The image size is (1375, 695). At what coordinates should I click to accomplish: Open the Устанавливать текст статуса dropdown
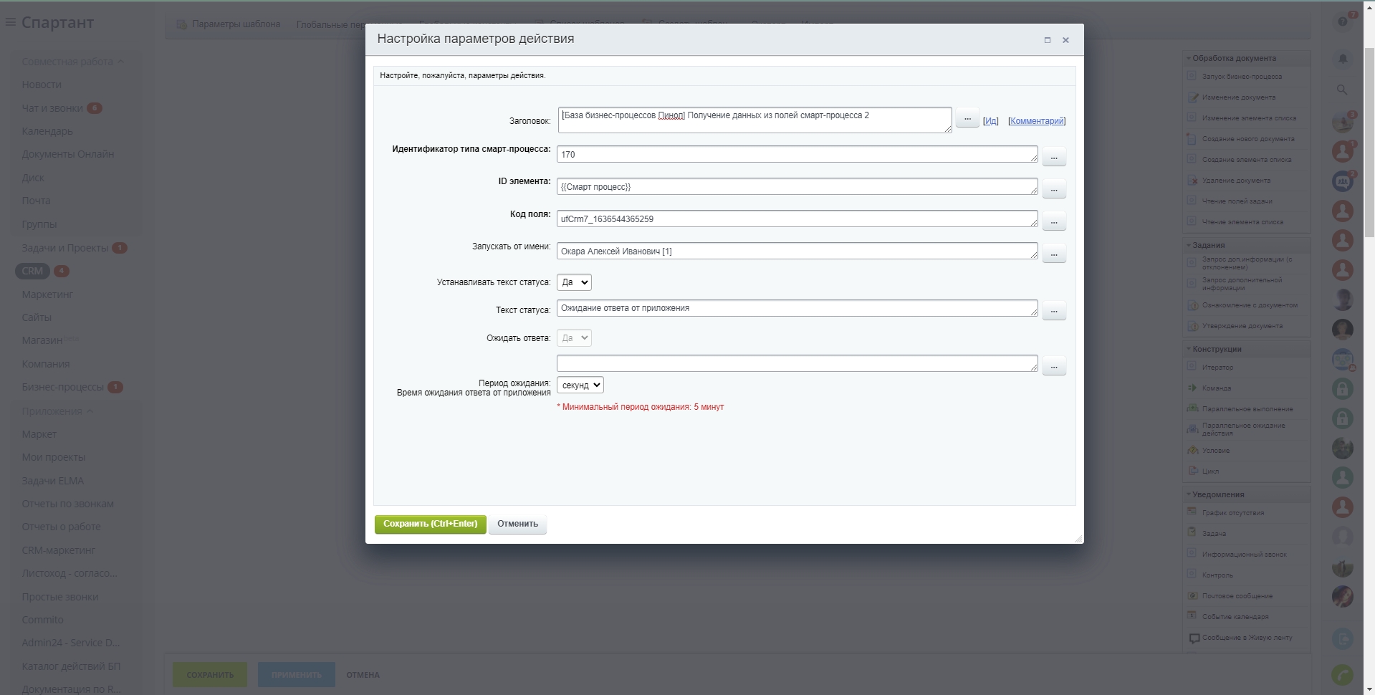(x=574, y=282)
